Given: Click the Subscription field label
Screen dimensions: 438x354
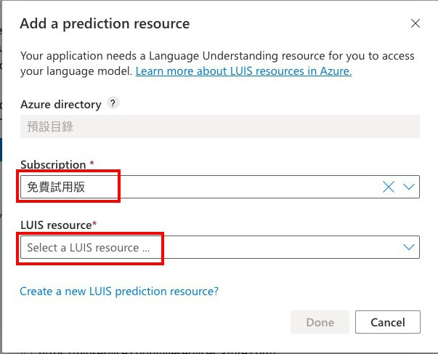Looking at the screenshot, I should 53,165.
